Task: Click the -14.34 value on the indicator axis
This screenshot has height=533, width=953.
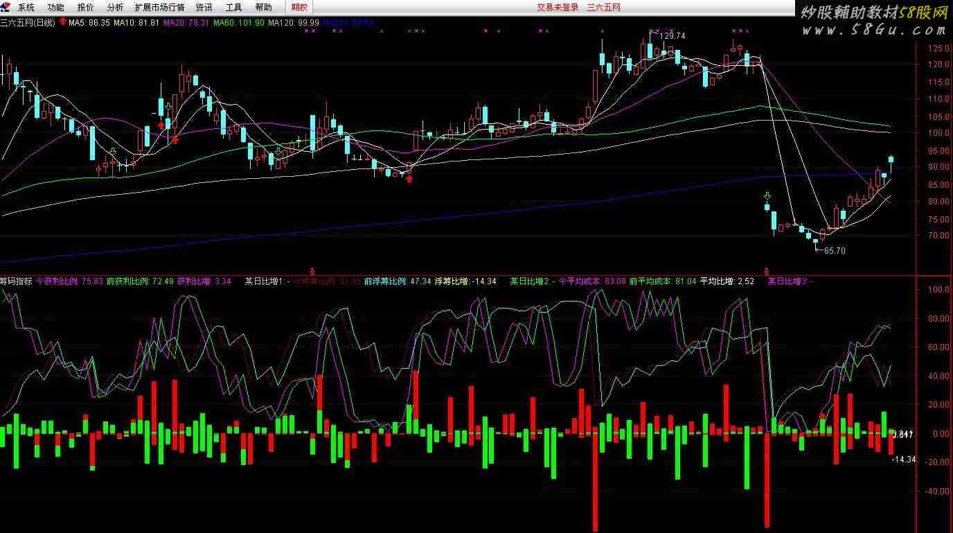Action: (903, 460)
